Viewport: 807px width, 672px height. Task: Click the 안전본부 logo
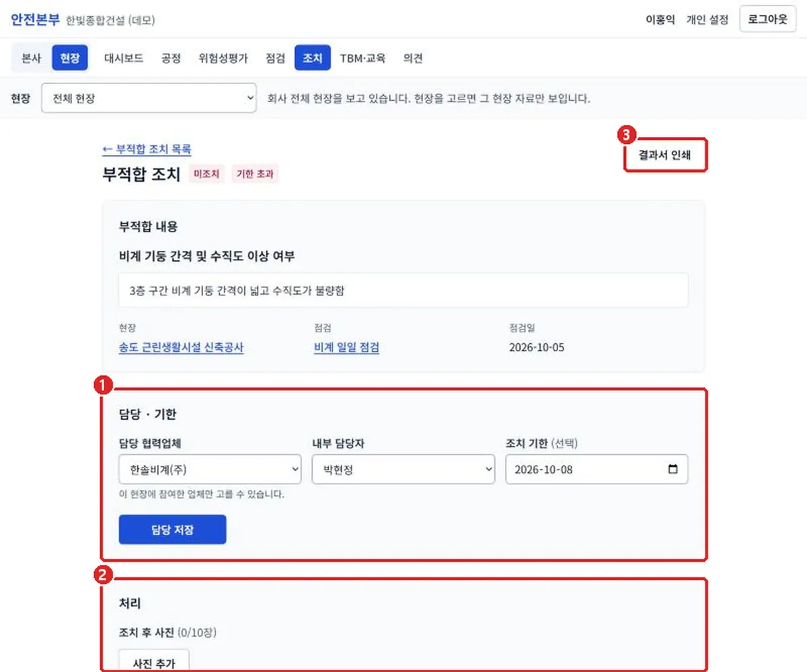click(x=35, y=19)
